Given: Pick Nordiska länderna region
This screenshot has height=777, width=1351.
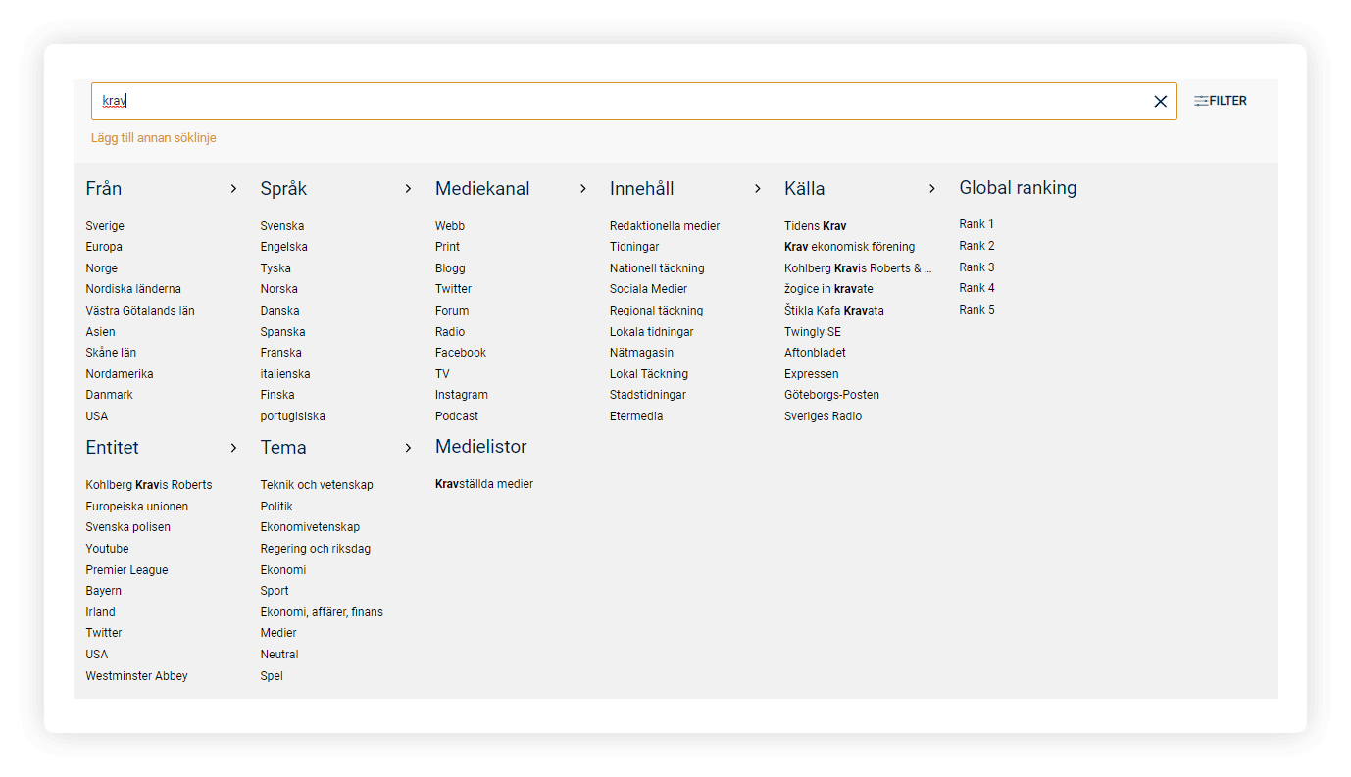Looking at the screenshot, I should (133, 289).
